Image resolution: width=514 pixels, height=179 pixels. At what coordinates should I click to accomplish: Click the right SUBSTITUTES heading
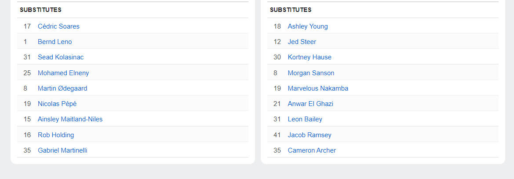291,10
